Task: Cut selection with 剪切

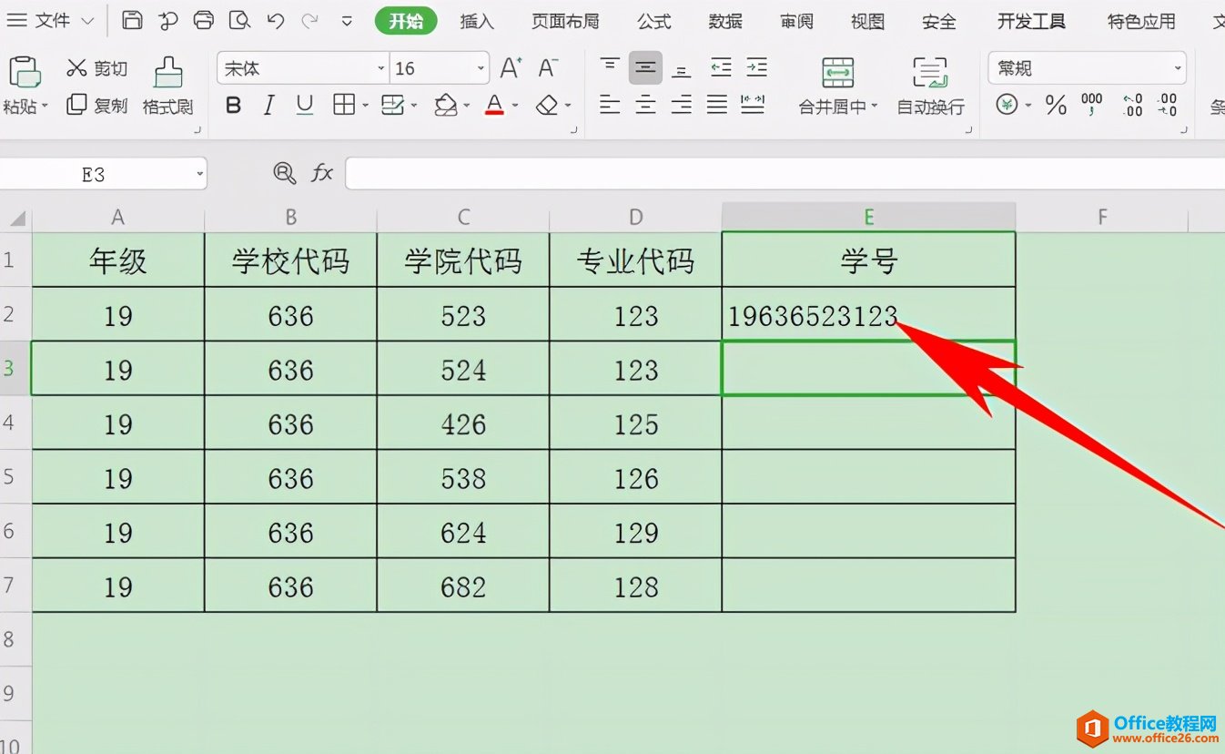Action: point(97,68)
